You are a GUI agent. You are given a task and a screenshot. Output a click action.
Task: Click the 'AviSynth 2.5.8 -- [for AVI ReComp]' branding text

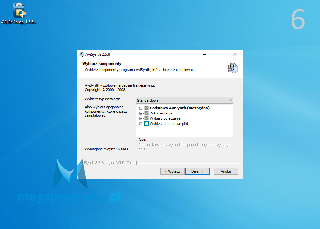click(x=108, y=163)
